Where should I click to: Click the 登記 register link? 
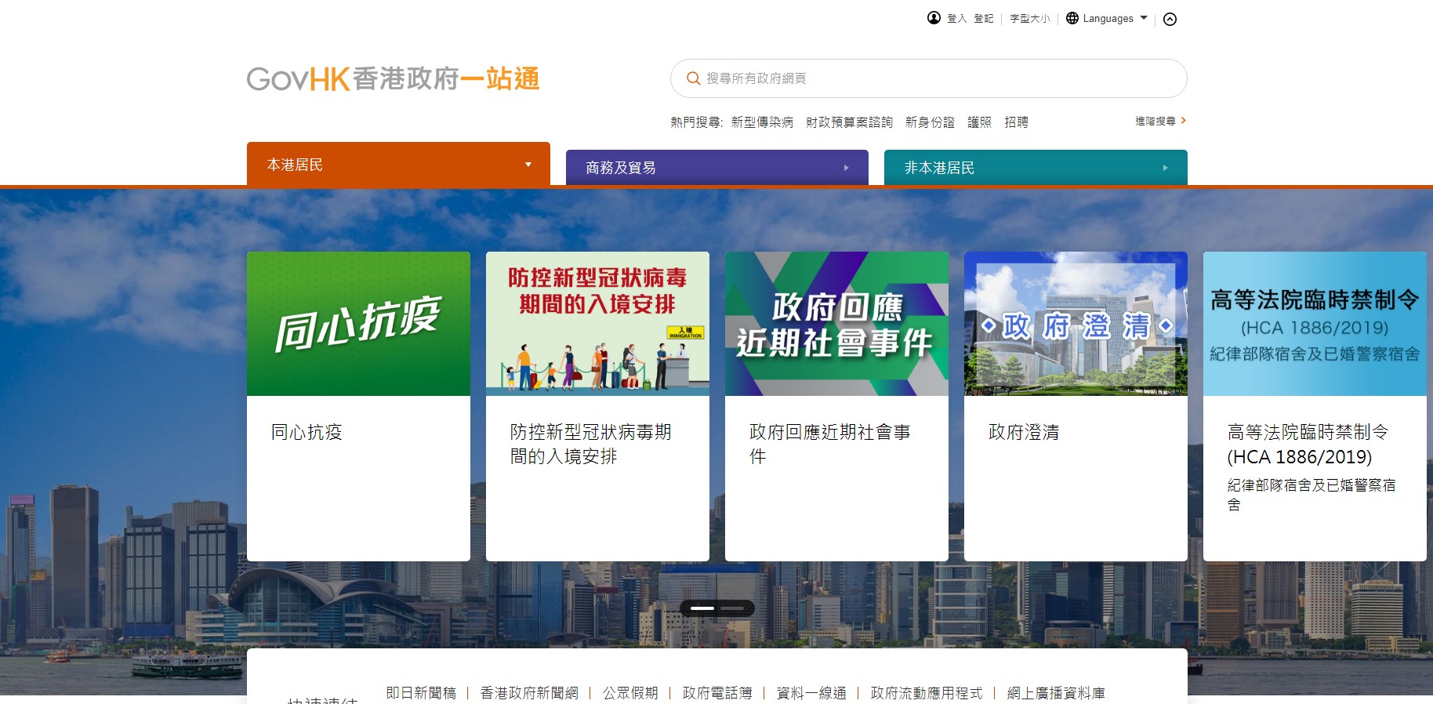click(x=983, y=19)
